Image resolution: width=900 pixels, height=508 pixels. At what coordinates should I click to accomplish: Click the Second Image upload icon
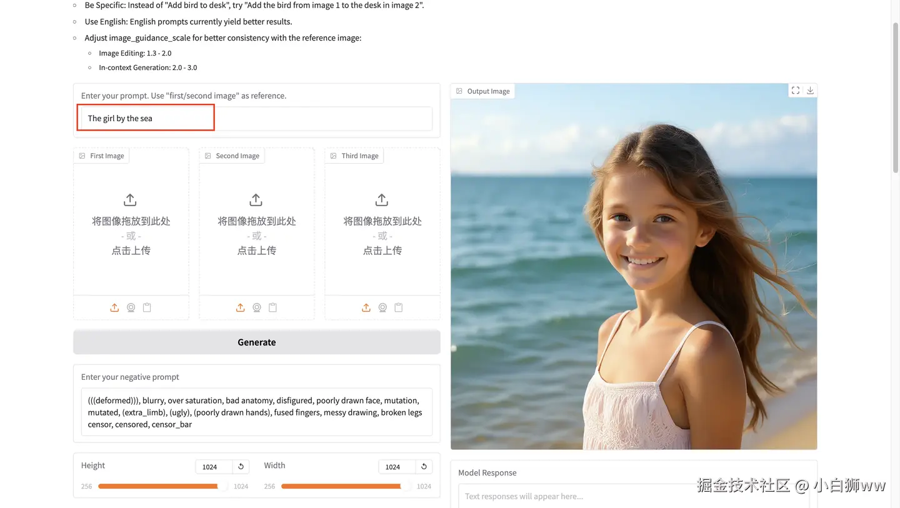(240, 307)
